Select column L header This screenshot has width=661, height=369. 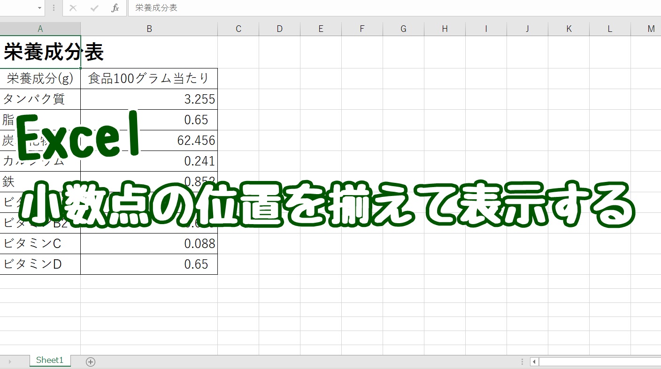tap(610, 29)
